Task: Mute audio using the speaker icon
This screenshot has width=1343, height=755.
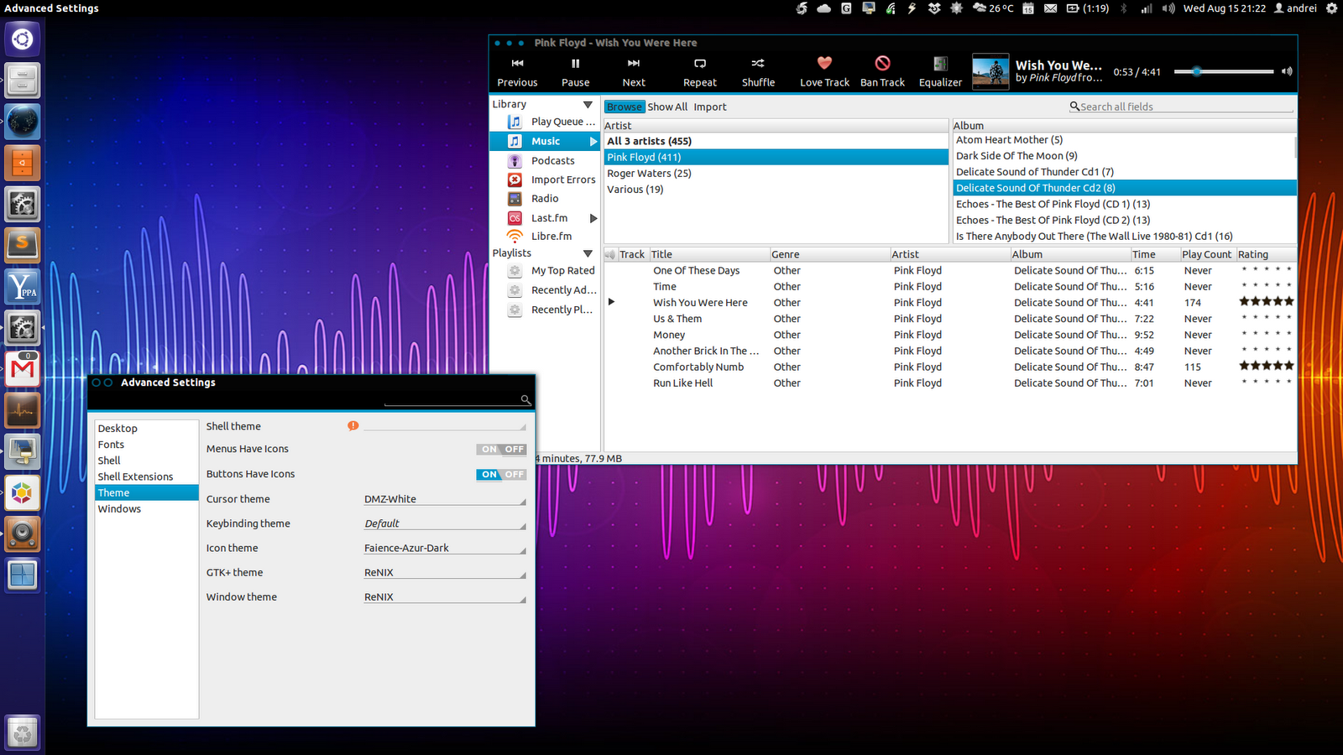Action: (x=1287, y=71)
